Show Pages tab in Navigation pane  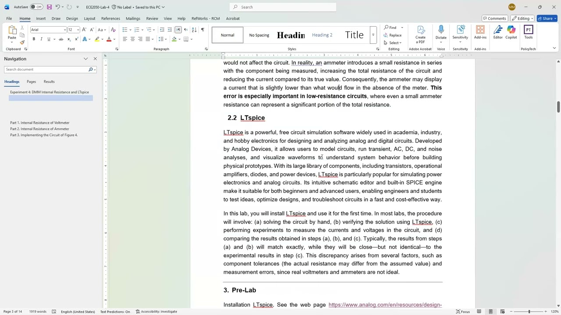(x=31, y=82)
